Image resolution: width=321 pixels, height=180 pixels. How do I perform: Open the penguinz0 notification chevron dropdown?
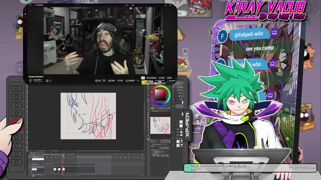(50, 80)
